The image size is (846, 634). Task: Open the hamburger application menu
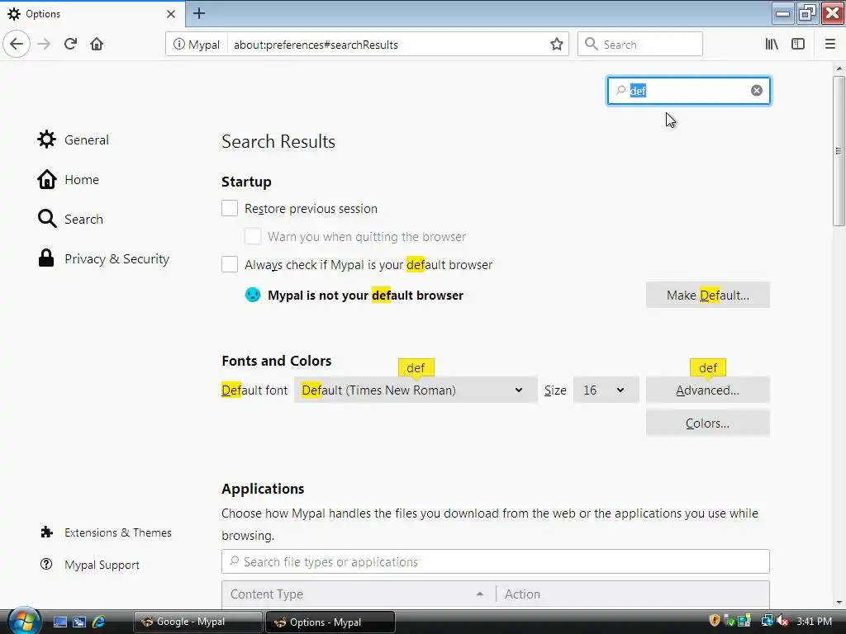tap(830, 45)
